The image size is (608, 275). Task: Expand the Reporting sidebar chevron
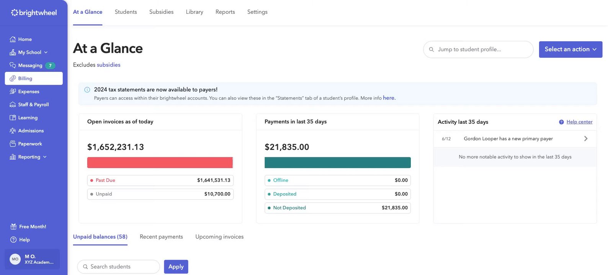point(45,157)
